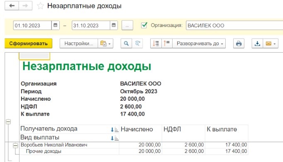The height and width of the screenshot is (162, 283).
Task: Search in report with magnifier icon
Action: (x=126, y=44)
